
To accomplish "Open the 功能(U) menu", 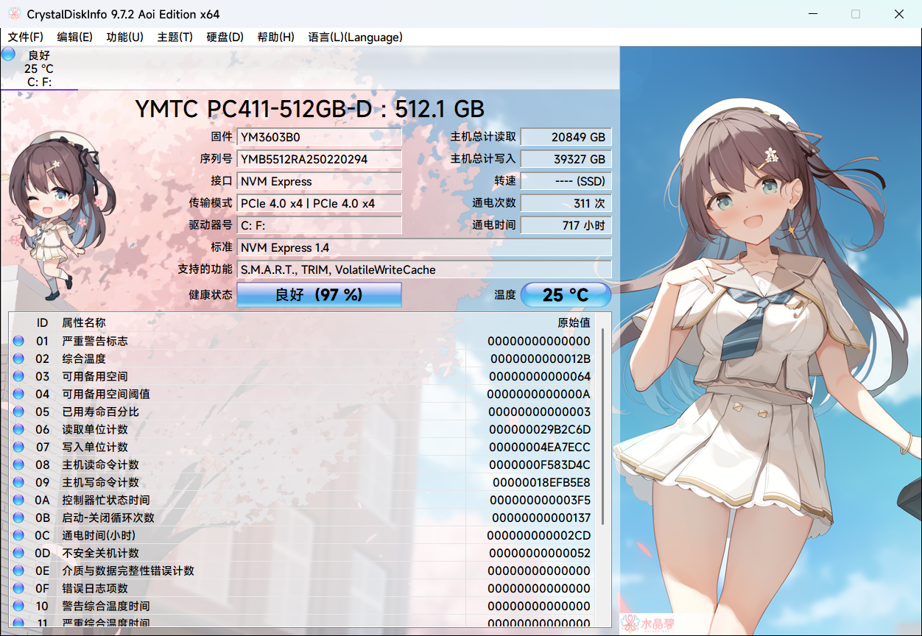I will click(x=124, y=37).
